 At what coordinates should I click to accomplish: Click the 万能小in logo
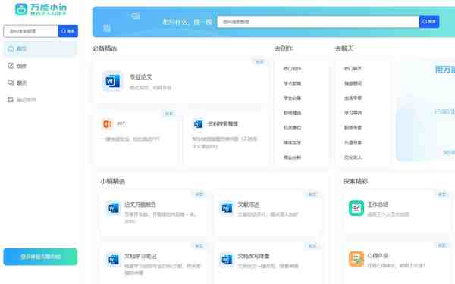click(x=41, y=9)
